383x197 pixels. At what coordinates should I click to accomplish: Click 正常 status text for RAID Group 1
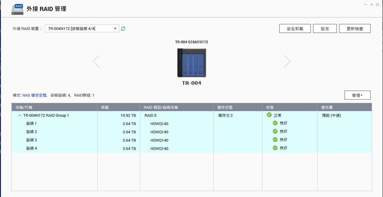point(278,116)
